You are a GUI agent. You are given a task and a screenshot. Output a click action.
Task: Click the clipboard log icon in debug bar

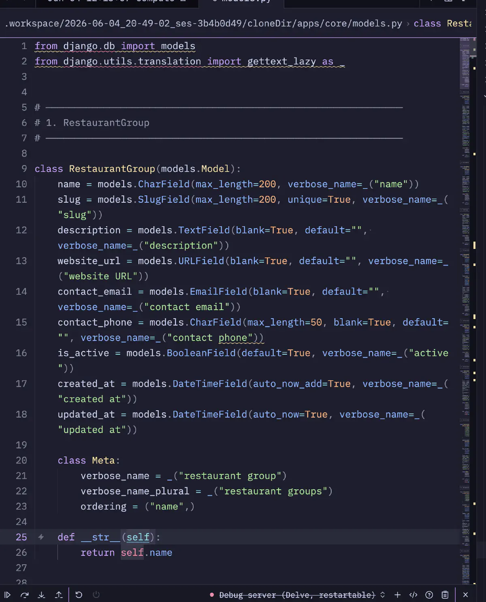[x=445, y=595]
